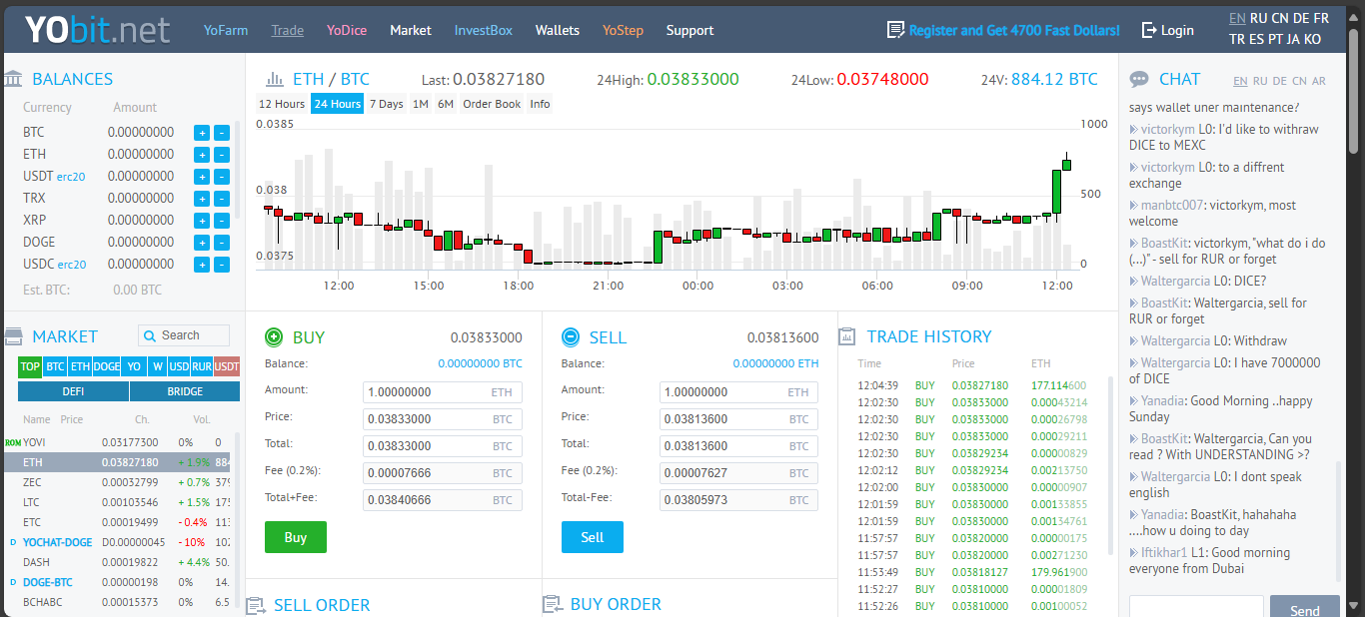This screenshot has width=1365, height=617.
Task: Show the Order Book view
Action: tap(492, 104)
